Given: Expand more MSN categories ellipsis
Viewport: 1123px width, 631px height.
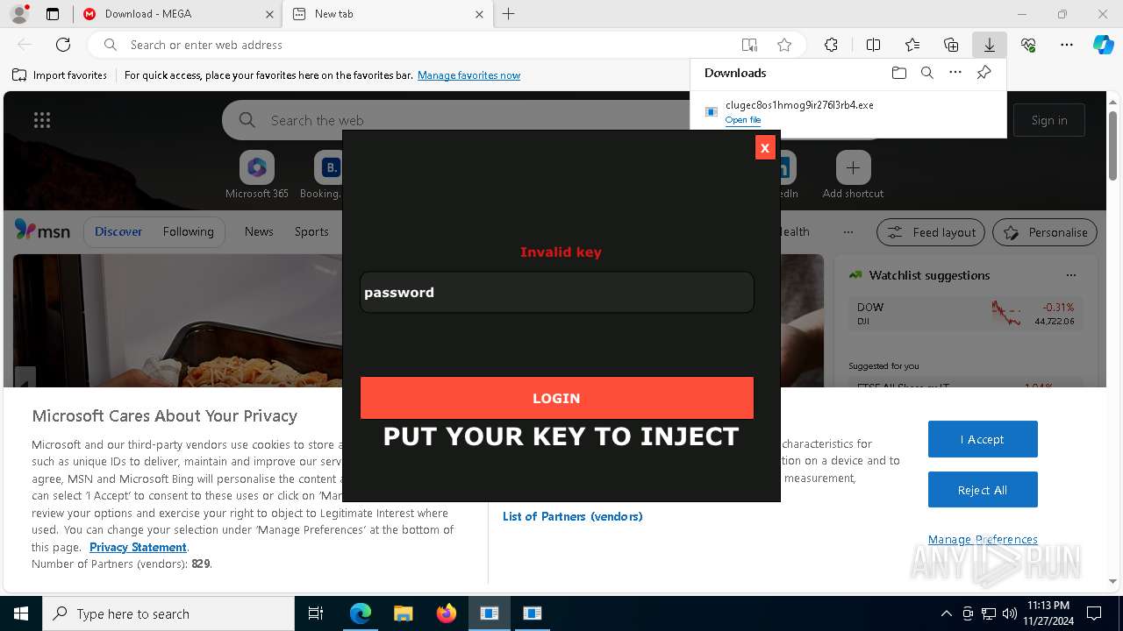Looking at the screenshot, I should click(x=848, y=232).
